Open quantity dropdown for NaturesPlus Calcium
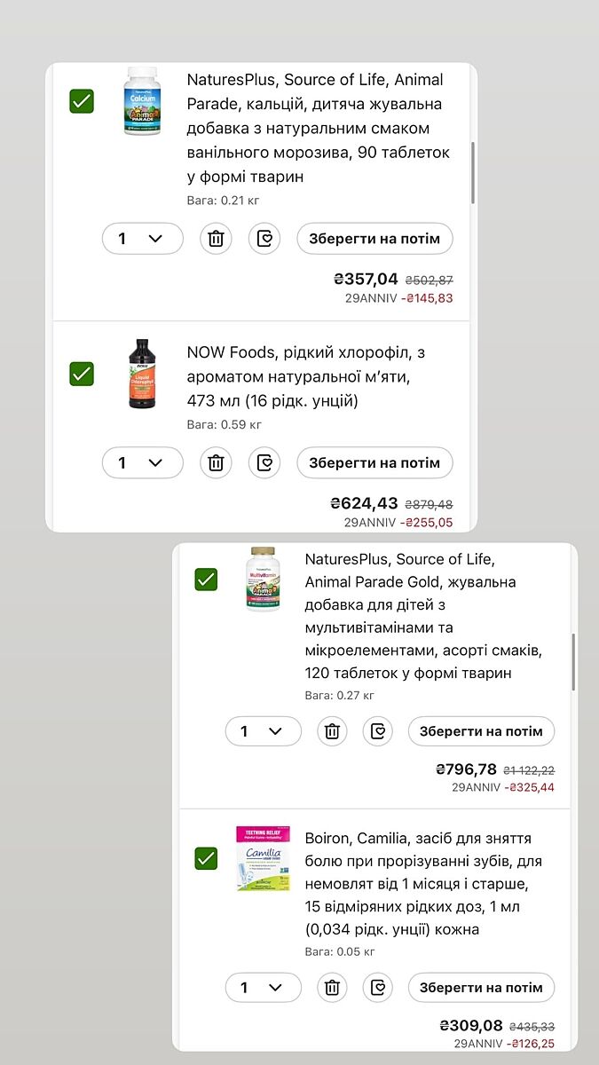 [142, 239]
